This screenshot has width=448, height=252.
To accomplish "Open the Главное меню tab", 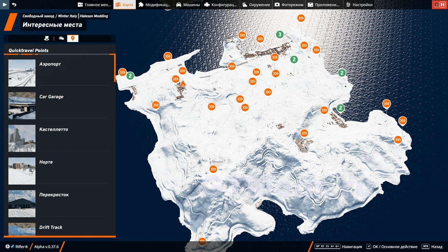I will pyautogui.click(x=94, y=5).
